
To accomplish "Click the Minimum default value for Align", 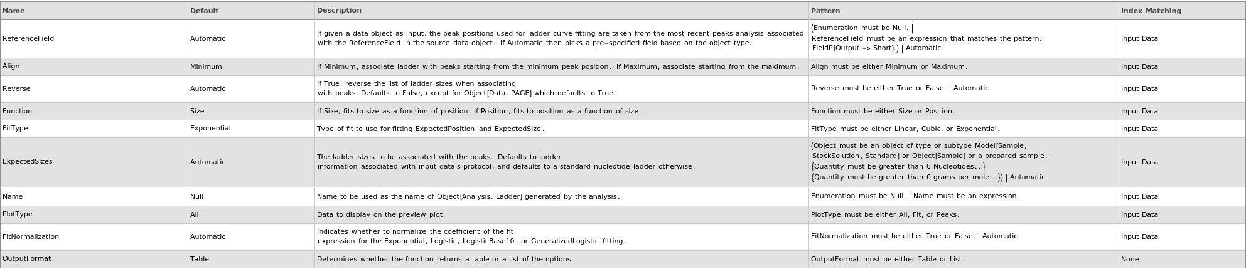I will tap(206, 66).
